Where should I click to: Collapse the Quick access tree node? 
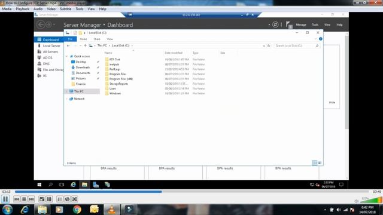click(66, 56)
